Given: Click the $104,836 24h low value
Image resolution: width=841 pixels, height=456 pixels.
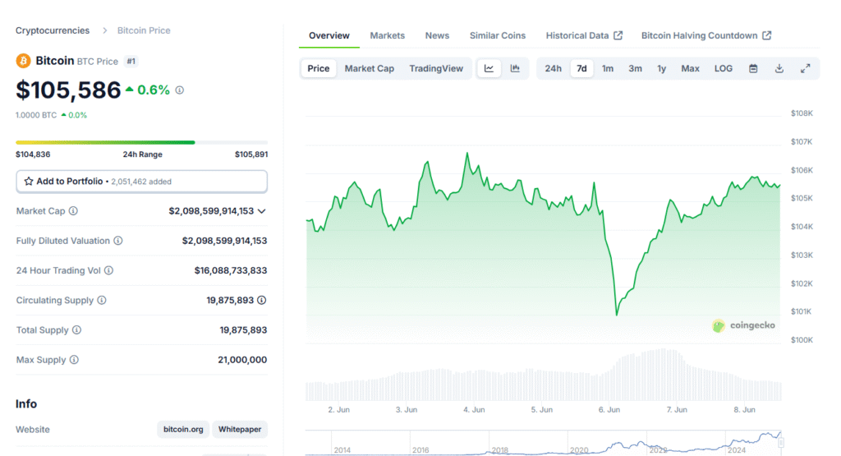Looking at the screenshot, I should click(x=33, y=154).
